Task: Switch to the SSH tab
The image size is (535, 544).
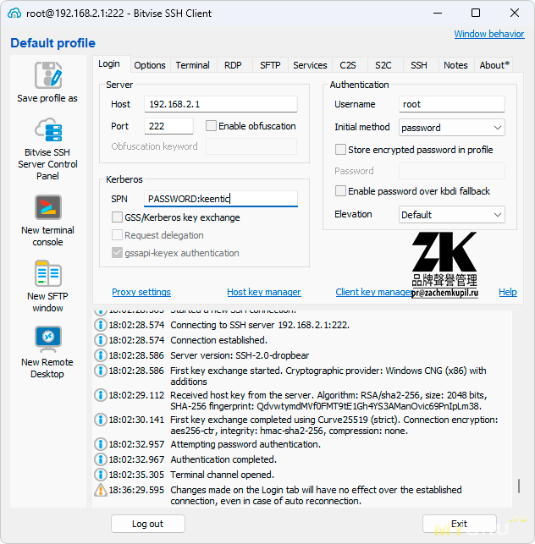Action: click(419, 65)
